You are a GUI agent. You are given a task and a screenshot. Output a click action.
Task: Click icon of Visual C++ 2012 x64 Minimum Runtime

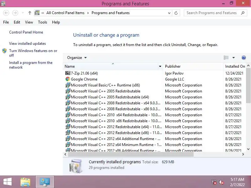[68, 144]
